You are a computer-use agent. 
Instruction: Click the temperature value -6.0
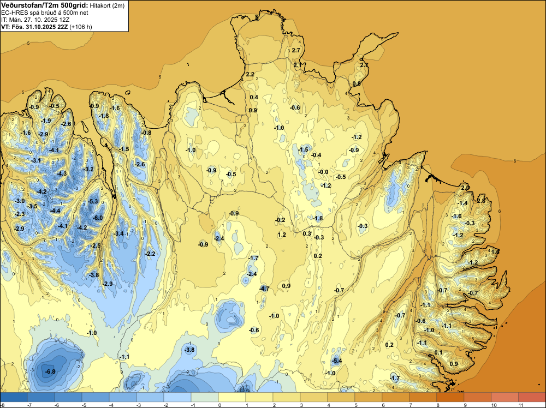(x=98, y=218)
